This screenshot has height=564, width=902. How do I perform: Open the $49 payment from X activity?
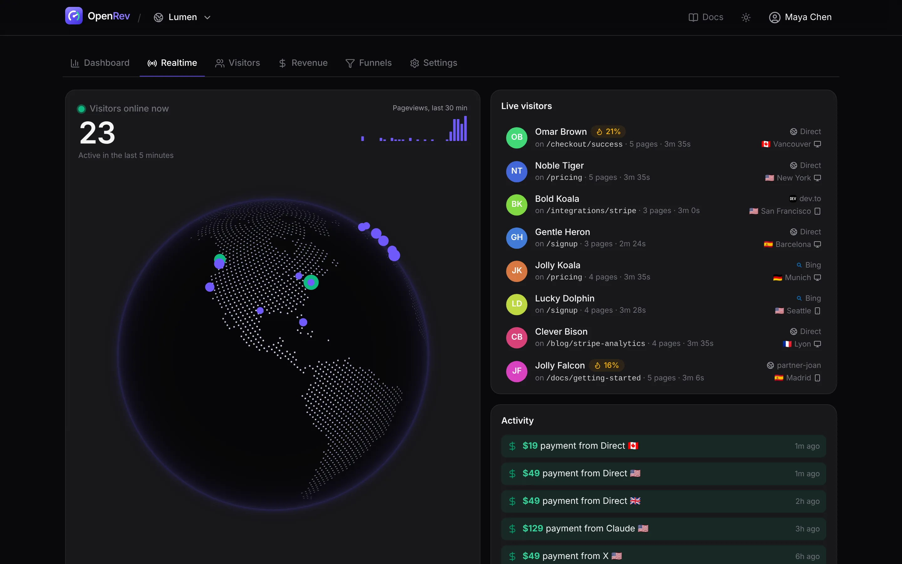click(x=663, y=555)
